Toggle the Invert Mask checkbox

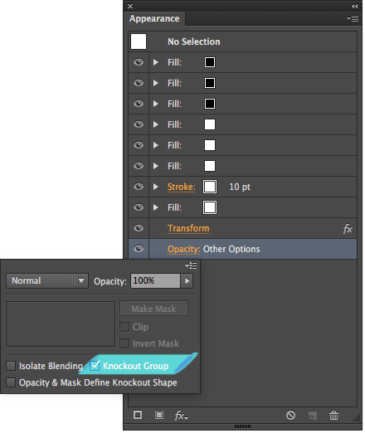(x=124, y=343)
